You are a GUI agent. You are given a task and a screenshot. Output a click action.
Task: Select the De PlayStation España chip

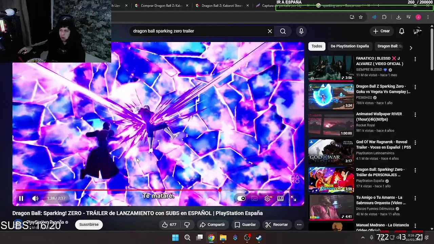tap(350, 46)
